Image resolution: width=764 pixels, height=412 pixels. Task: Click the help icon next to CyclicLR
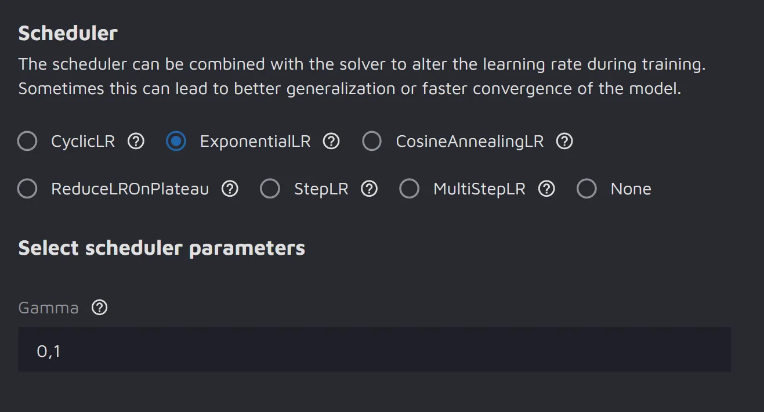tap(136, 141)
